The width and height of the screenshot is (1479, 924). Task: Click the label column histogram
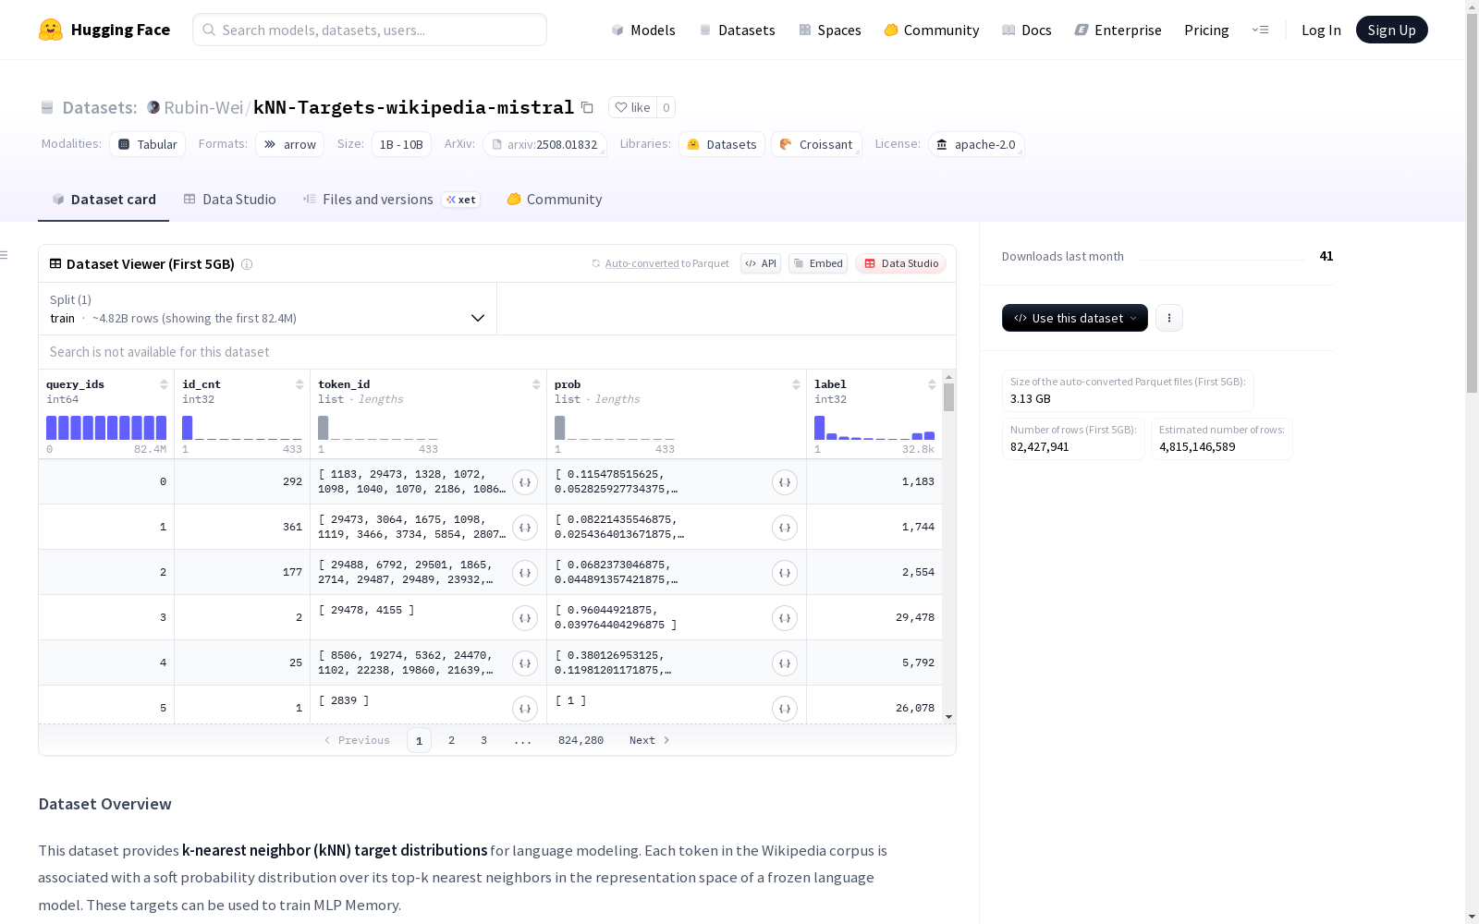coord(874,428)
